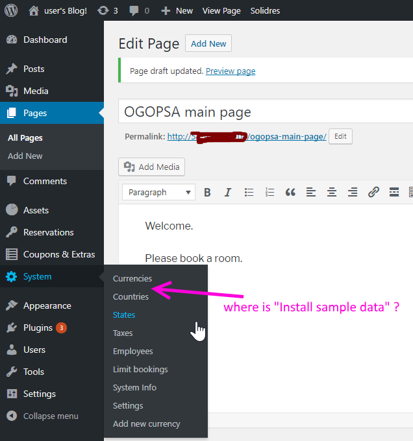This screenshot has width=413, height=441.
Task: Open the Preview page link
Action: click(231, 71)
